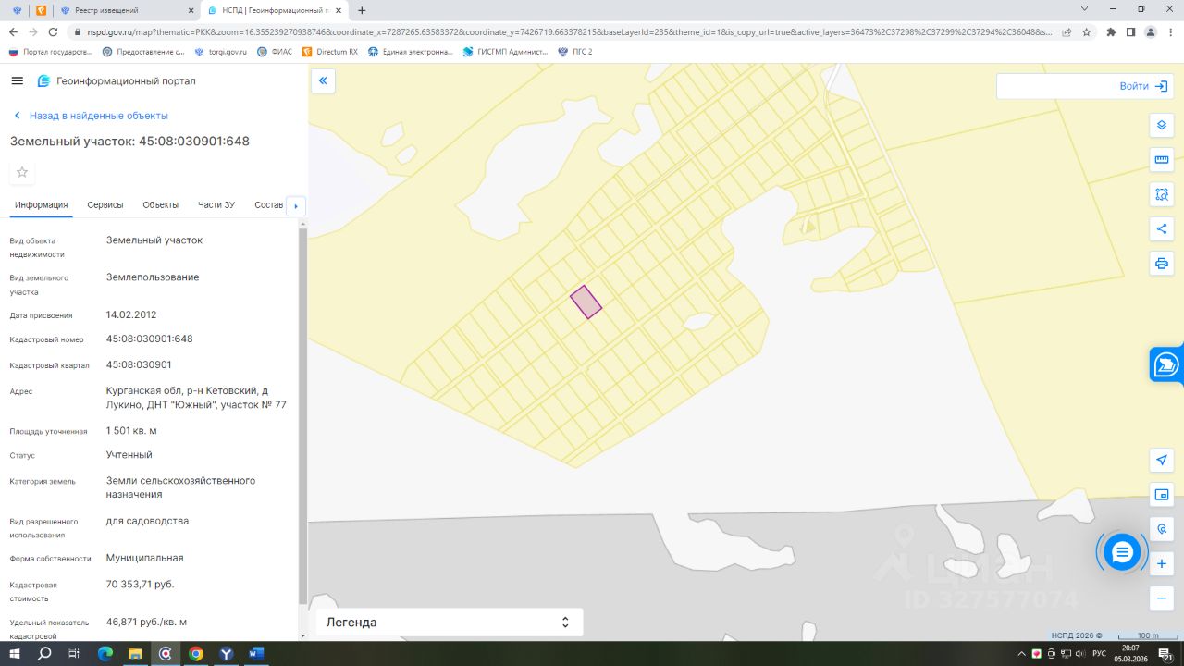Image resolution: width=1184 pixels, height=666 pixels.
Task: Switch to the Части ЗУ tab
Action: point(216,204)
